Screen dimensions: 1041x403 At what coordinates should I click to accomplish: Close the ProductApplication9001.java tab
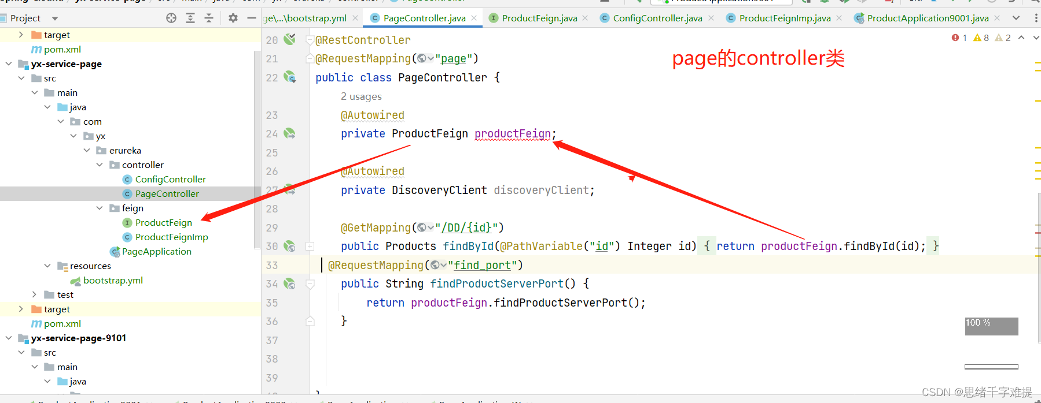[x=997, y=18]
